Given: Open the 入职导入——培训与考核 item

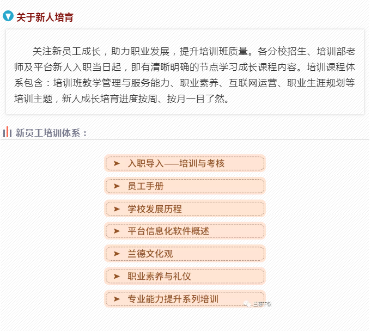Looking at the screenshot, I should click(x=176, y=163).
